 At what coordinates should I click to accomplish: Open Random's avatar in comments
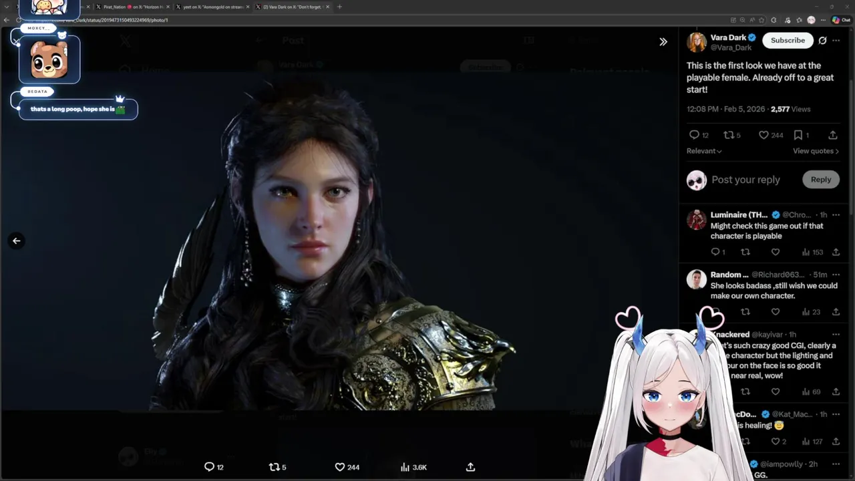pyautogui.click(x=696, y=279)
